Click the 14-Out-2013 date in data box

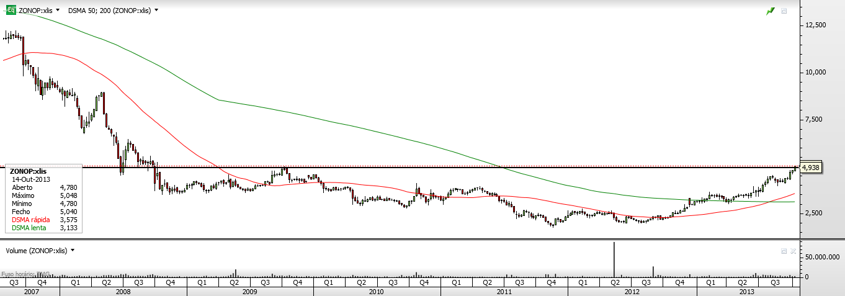[x=30, y=178]
